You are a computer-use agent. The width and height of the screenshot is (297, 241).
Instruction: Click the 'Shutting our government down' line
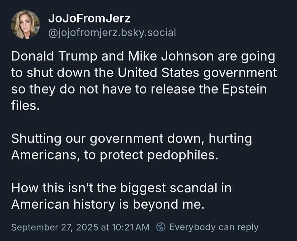pos(108,139)
